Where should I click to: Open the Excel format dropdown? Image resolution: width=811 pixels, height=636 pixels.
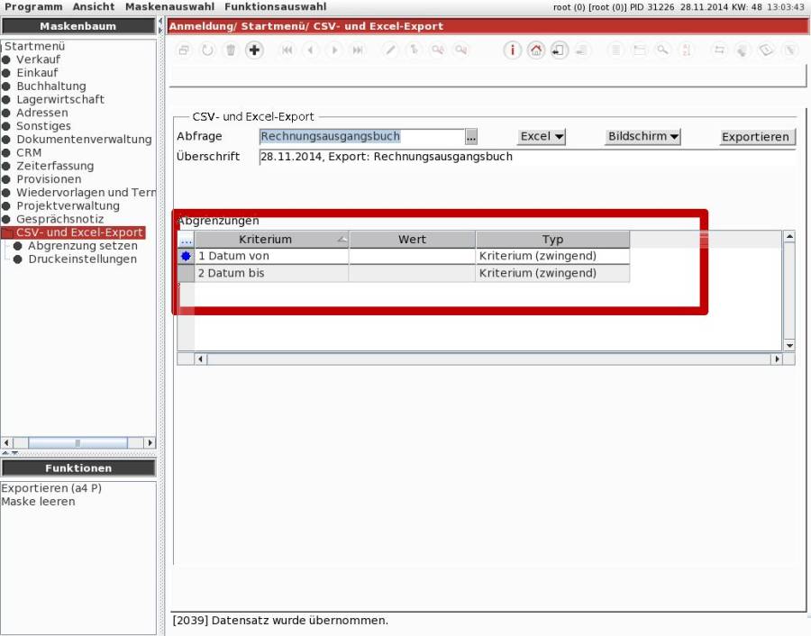click(x=542, y=137)
